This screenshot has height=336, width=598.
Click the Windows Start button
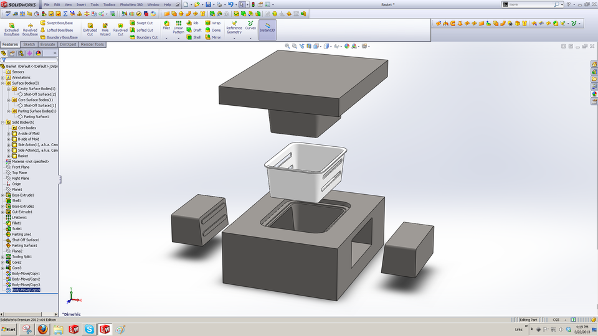coord(9,329)
